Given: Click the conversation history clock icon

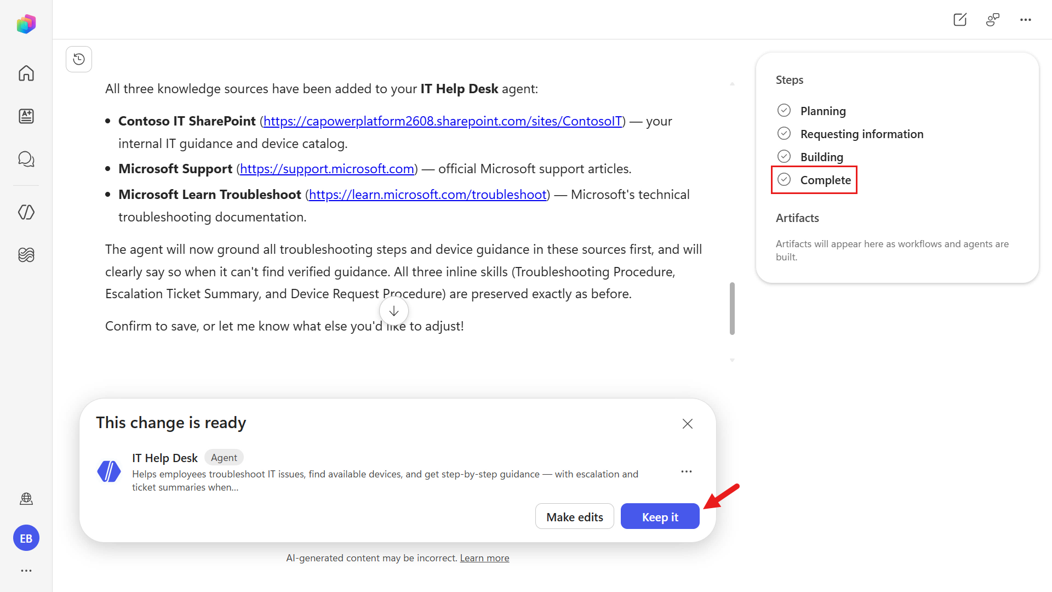Looking at the screenshot, I should (79, 59).
